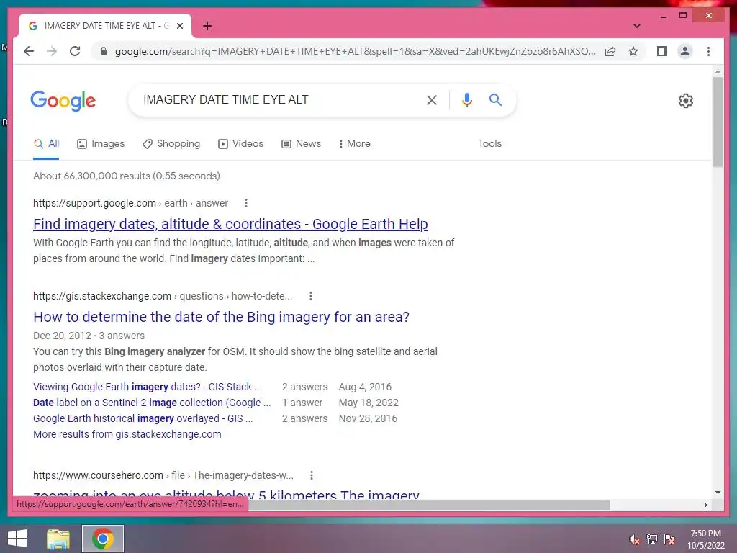Submit search with the magnifier icon
The width and height of the screenshot is (737, 553).
pos(495,99)
